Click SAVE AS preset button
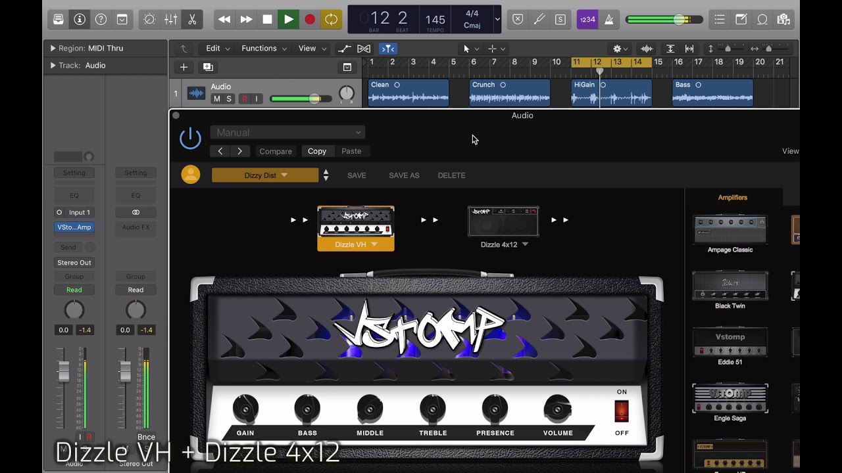 [x=404, y=175]
